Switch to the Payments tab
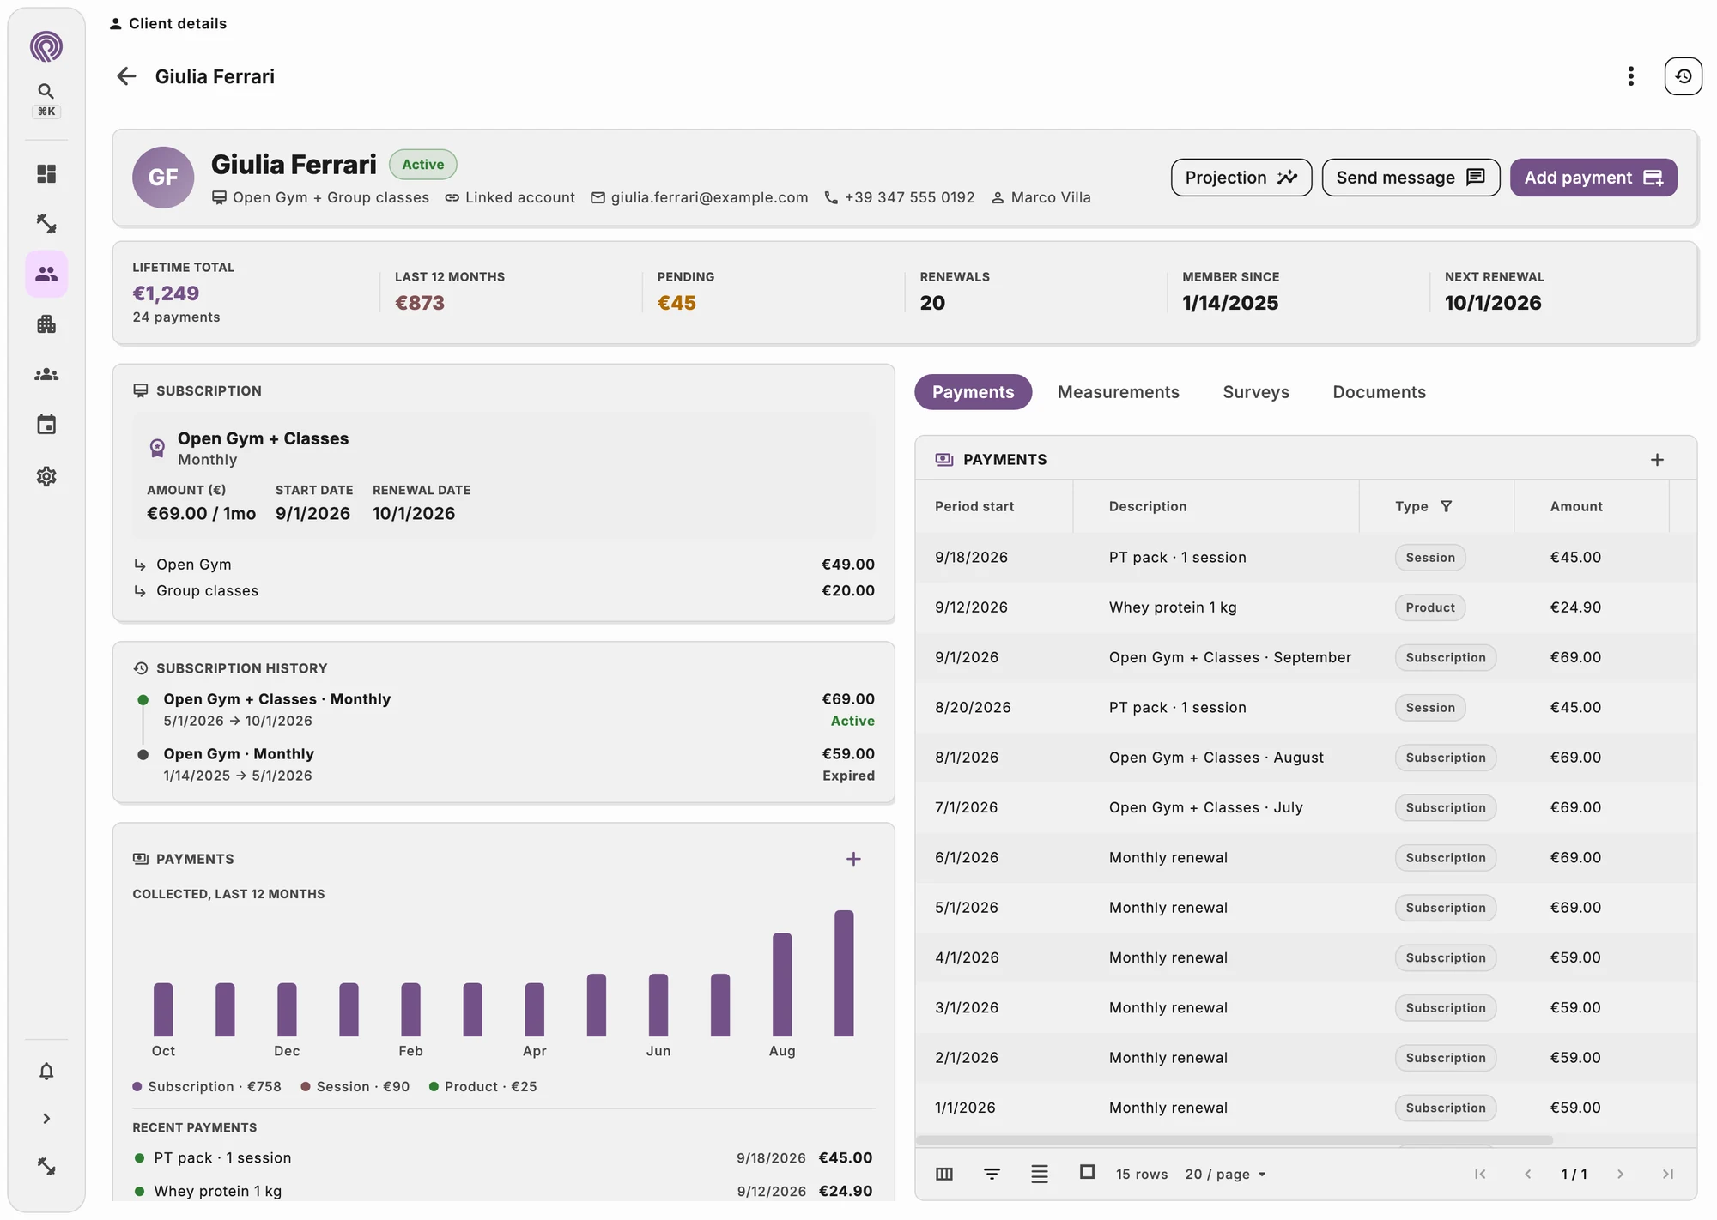Viewport: 1717px width, 1220px height. 973,392
